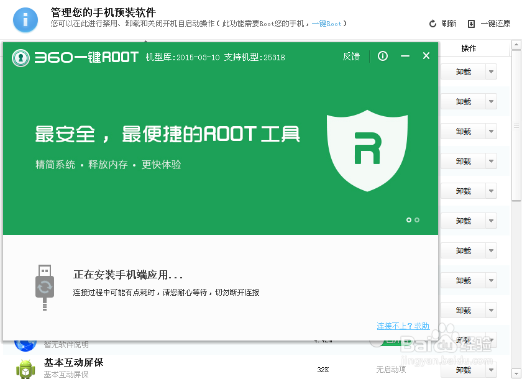Image resolution: width=522 pixels, height=379 pixels.
Task: Click the 操作 column header
Action: click(x=469, y=48)
